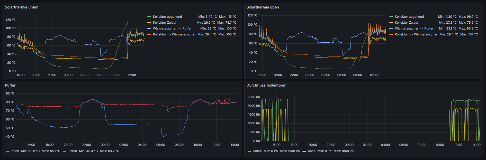Click the 00:00 time tick on Puffer chart
The image size is (486, 160).
pyautogui.click(x=105, y=145)
